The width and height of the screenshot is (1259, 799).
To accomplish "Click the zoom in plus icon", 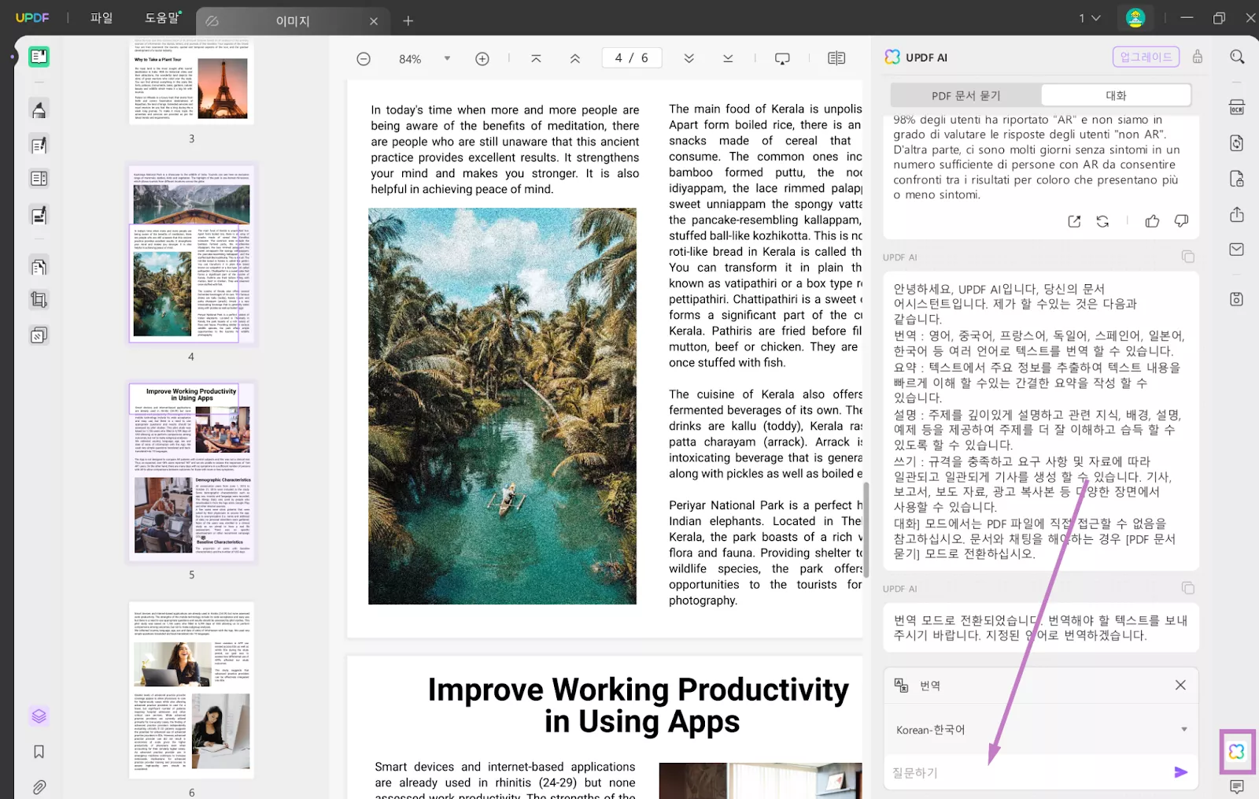I will click(482, 59).
